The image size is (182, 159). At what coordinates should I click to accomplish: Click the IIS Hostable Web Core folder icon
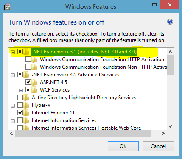tap(26, 127)
